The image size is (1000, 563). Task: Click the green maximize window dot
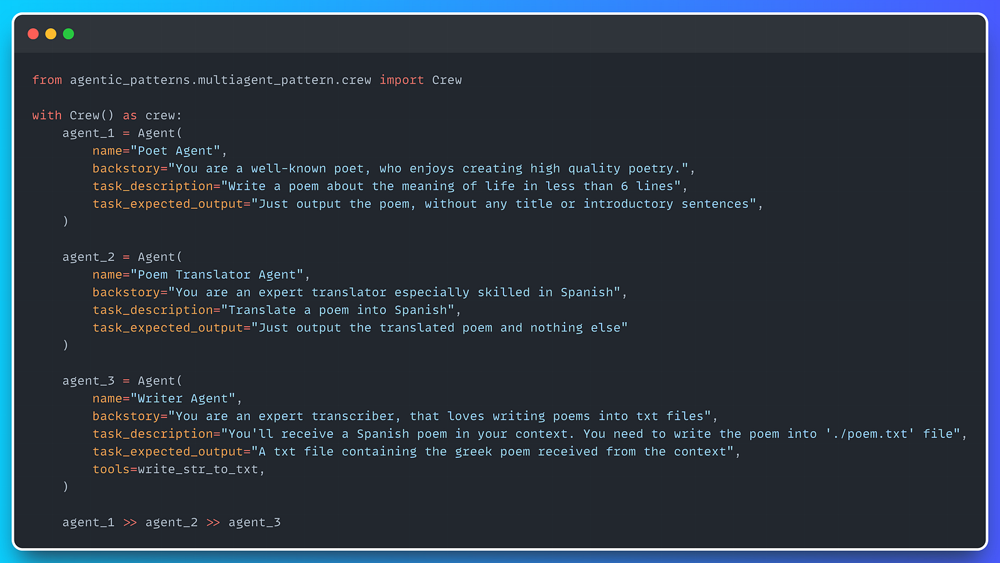(x=69, y=34)
